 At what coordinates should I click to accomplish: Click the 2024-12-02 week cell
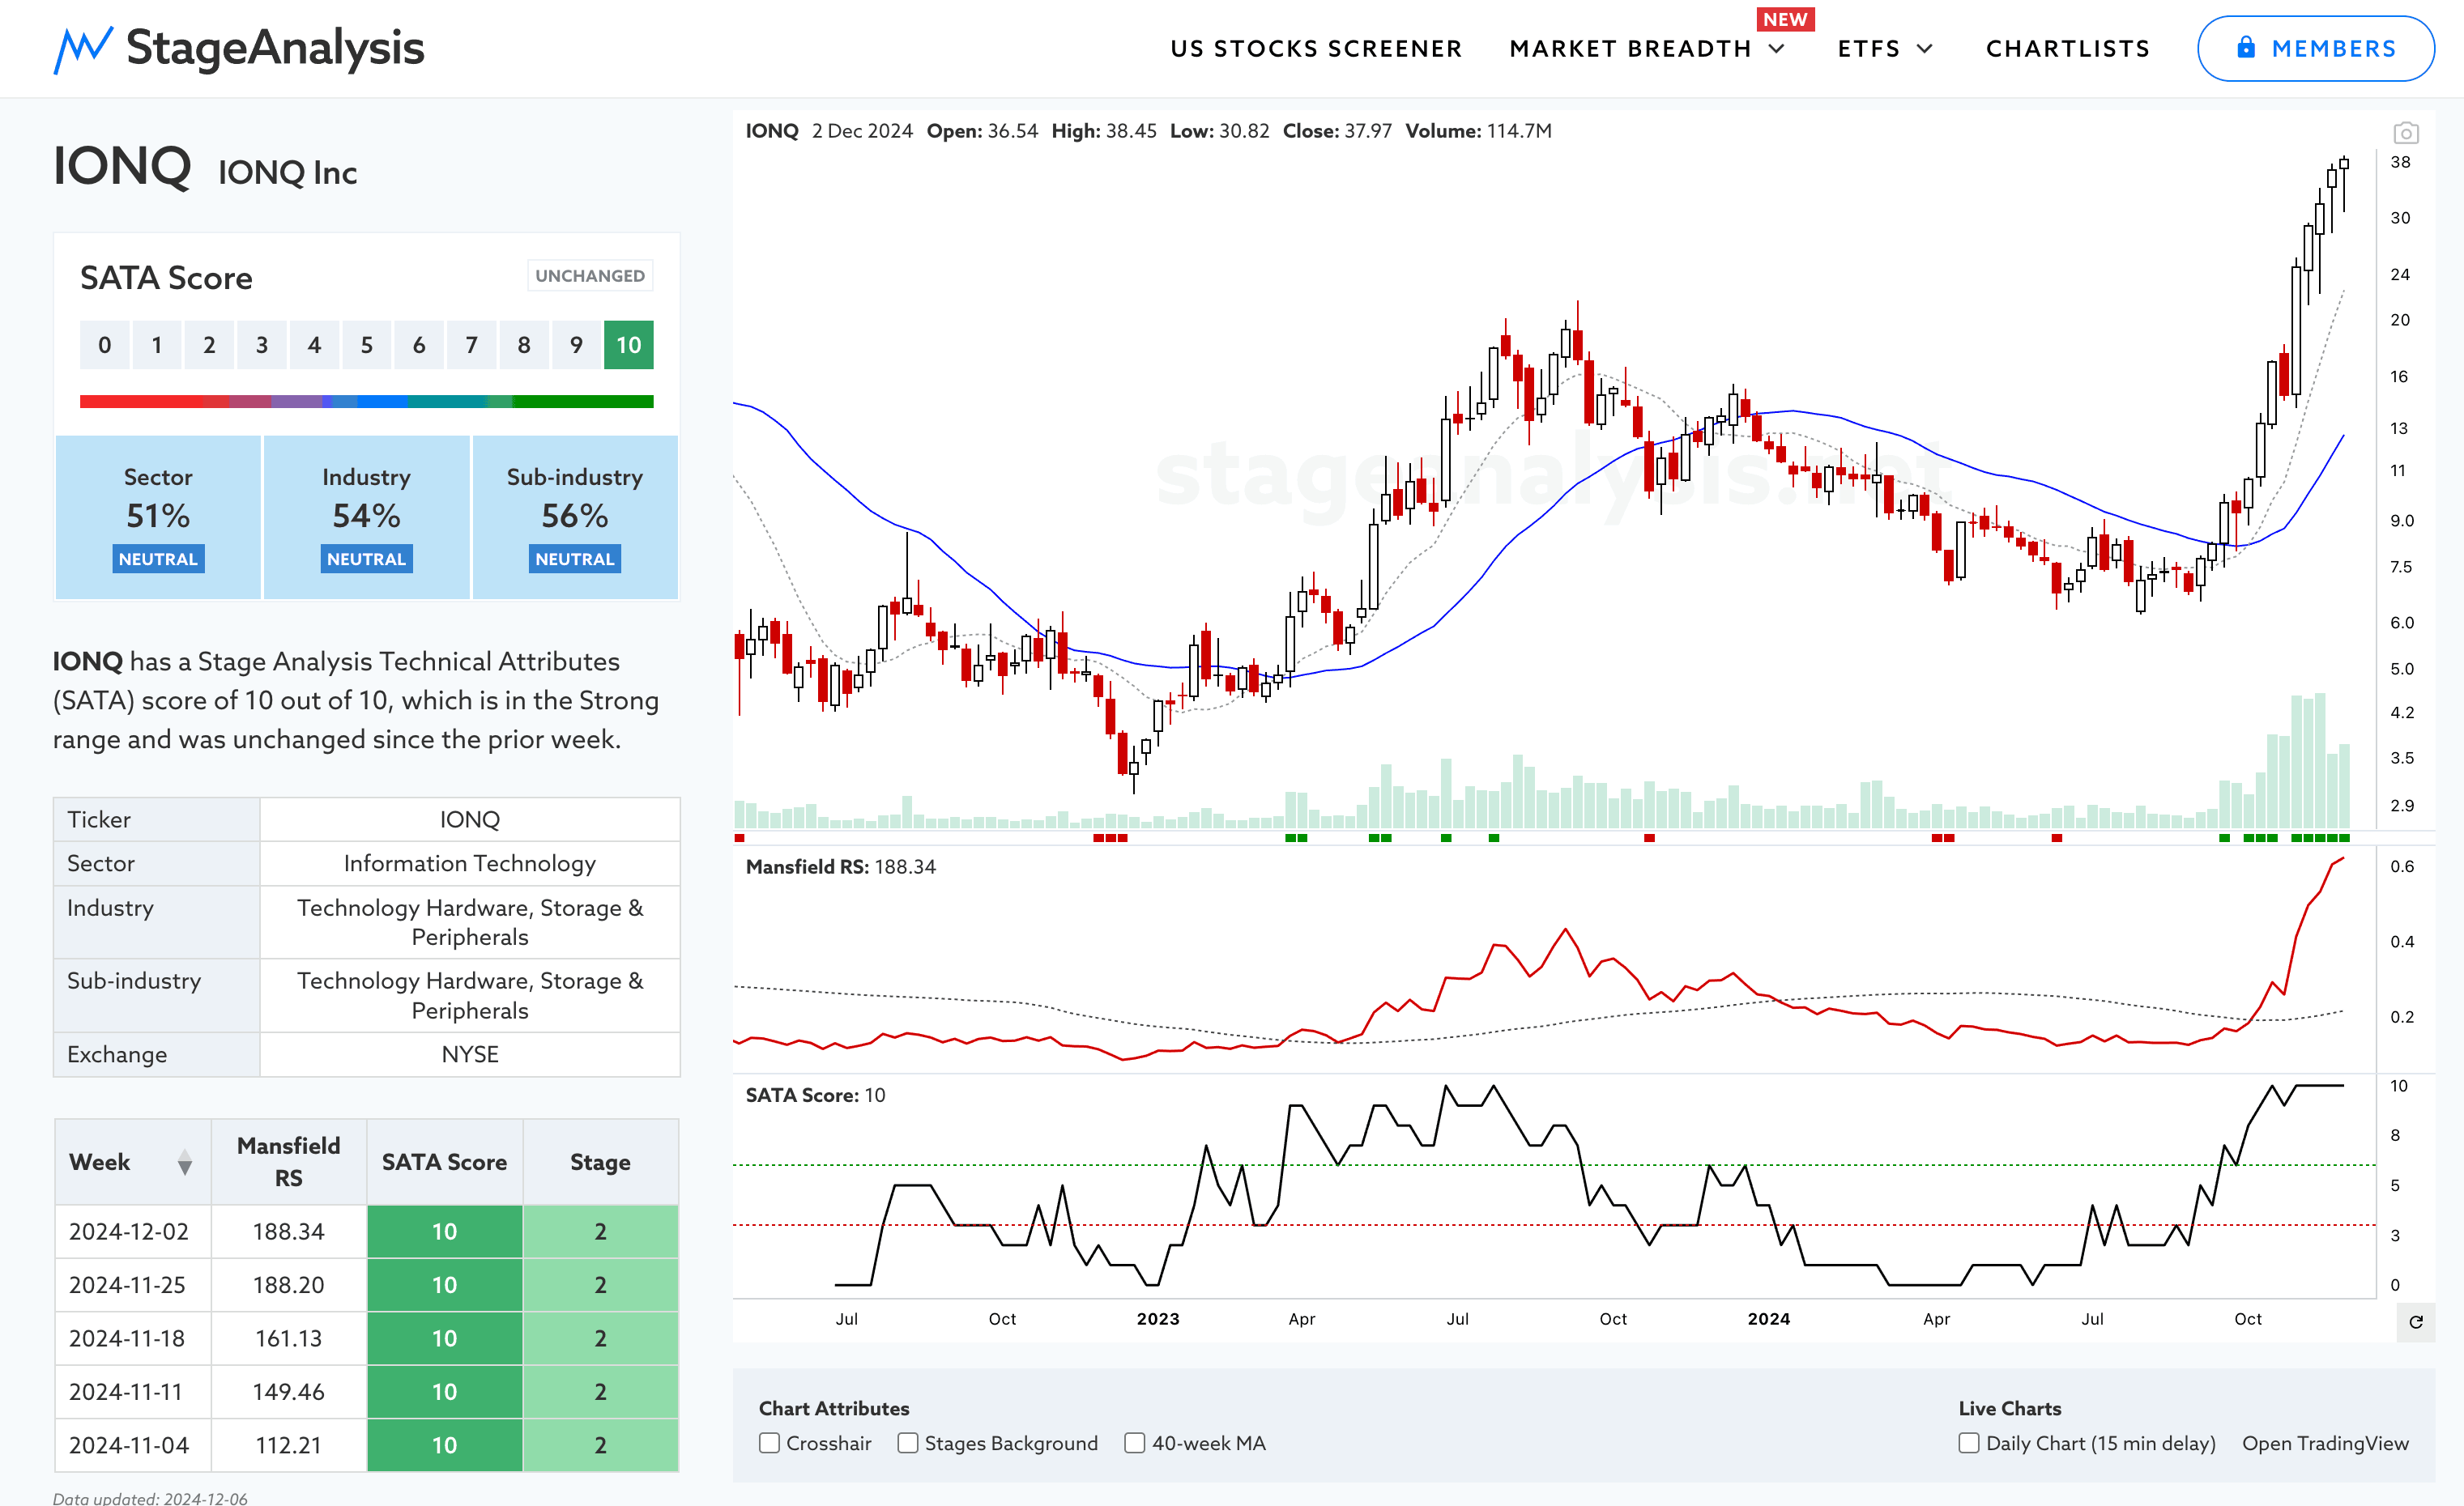132,1232
